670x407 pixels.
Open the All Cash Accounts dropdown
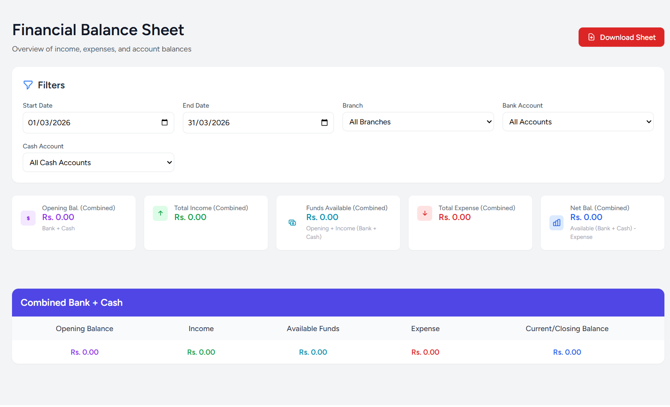point(98,162)
